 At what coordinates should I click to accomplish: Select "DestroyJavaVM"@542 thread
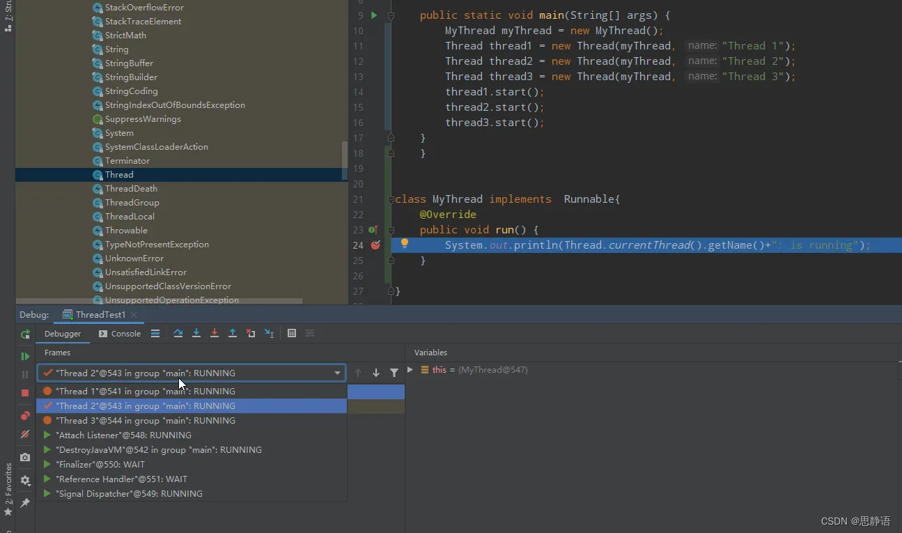[192, 449]
